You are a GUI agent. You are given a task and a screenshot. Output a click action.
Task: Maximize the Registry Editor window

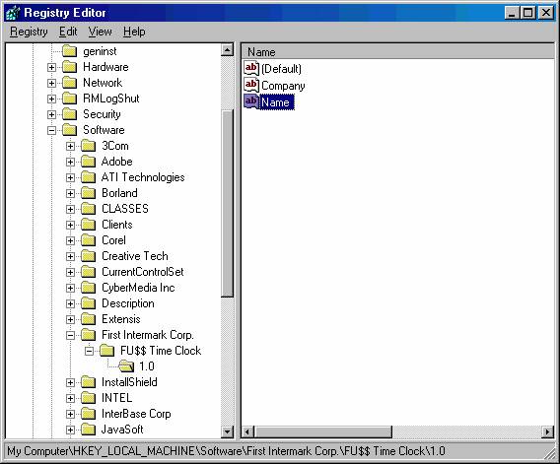point(528,13)
